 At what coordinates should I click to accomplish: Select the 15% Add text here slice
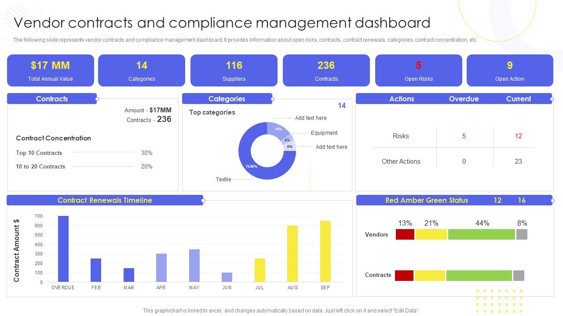point(277,129)
